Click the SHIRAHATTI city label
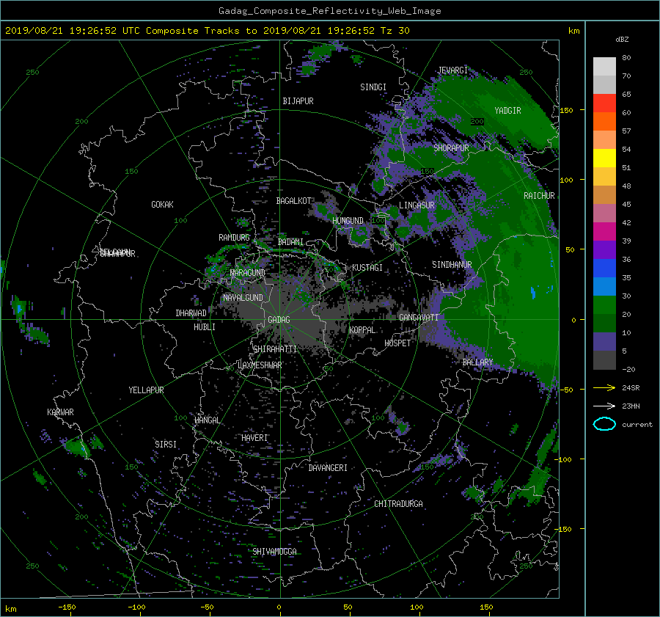Image resolution: width=660 pixels, height=617 pixels. pyautogui.click(x=275, y=349)
